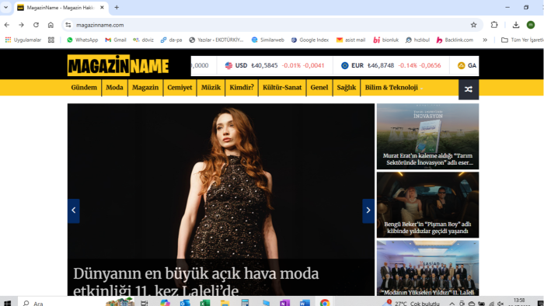Open the Sağlık menu item
Screen dimensions: 544x306
tap(347, 87)
